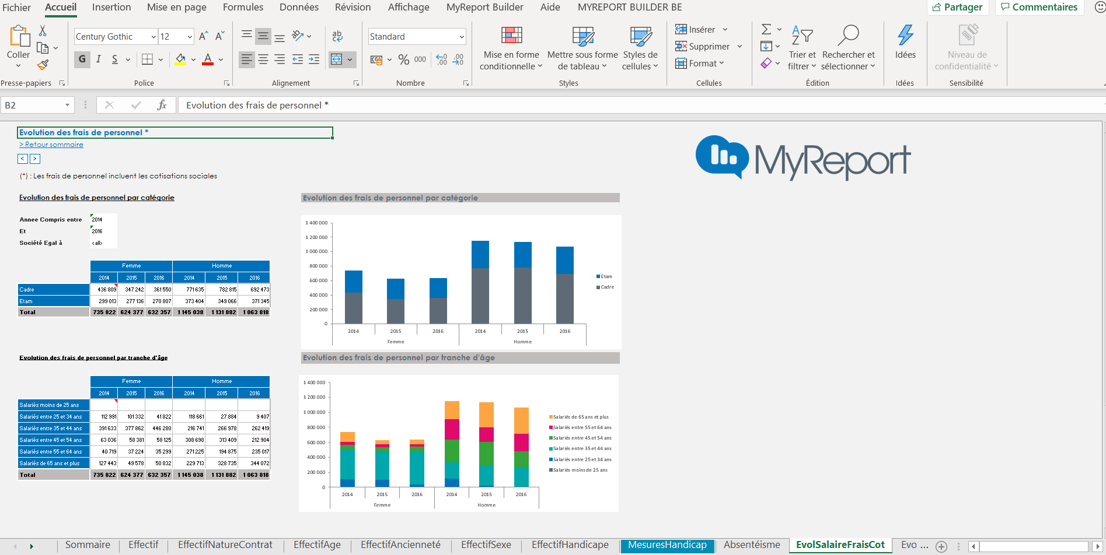Increase font size with large A icon
The height and width of the screenshot is (555, 1106).
203,36
